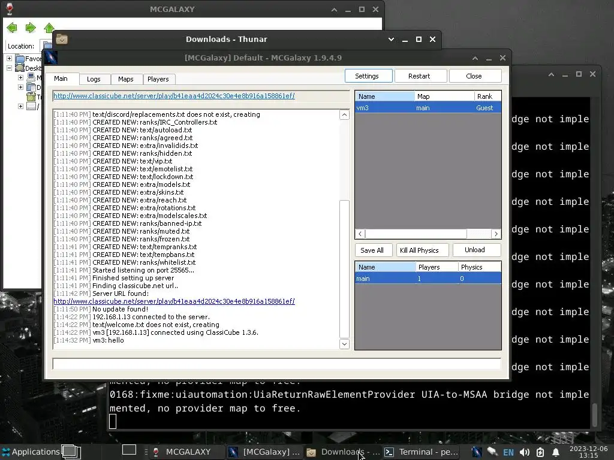Viewport: 614px width, 460px height.
Task: Select the vm3 player row
Action: (x=428, y=108)
